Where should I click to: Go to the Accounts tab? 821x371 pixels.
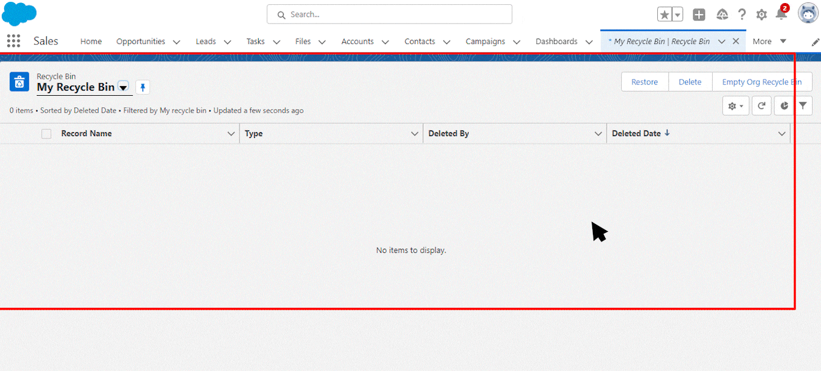358,42
